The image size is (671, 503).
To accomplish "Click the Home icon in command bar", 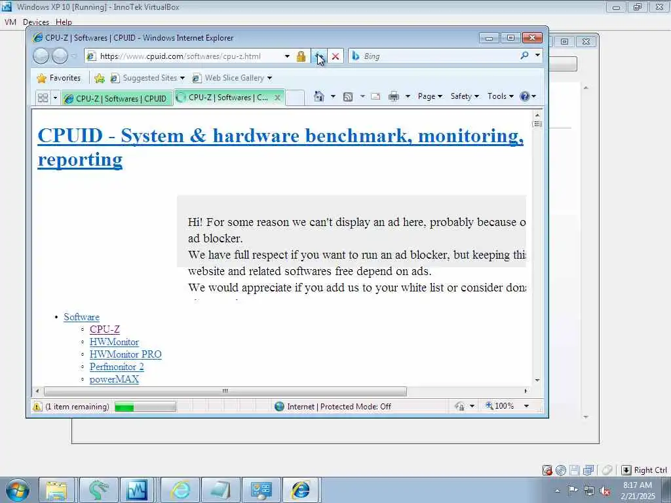I will 319,96.
